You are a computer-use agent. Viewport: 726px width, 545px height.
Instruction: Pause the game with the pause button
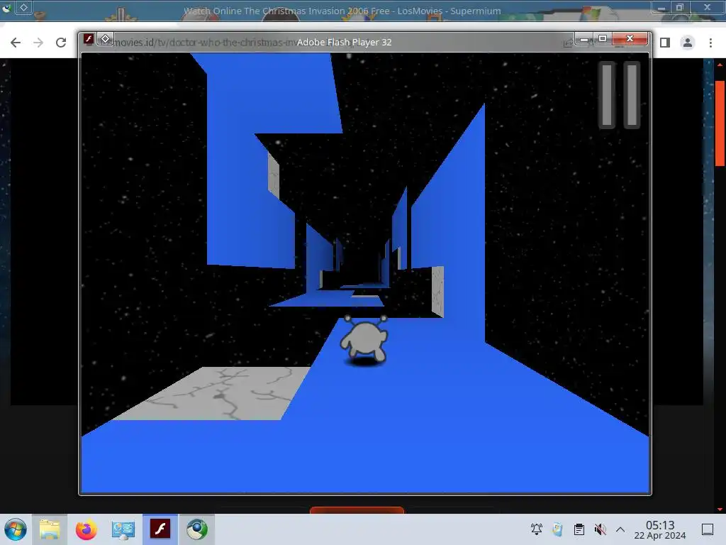tap(620, 94)
